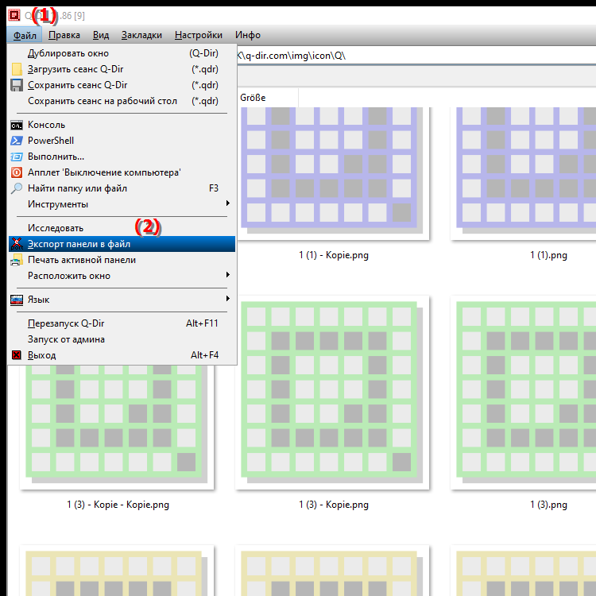Viewport: 596px width, 596px height.
Task: Click the file name 1 (3) - Kopie.png
Action: tap(333, 505)
